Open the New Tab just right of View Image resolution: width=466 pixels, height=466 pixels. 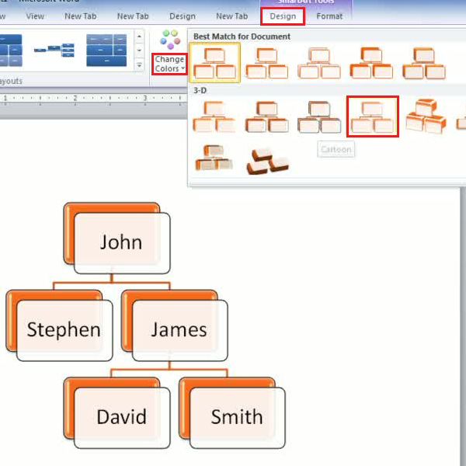pyautogui.click(x=81, y=16)
